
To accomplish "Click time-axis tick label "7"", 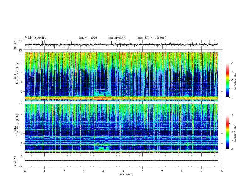I will point(162,171).
